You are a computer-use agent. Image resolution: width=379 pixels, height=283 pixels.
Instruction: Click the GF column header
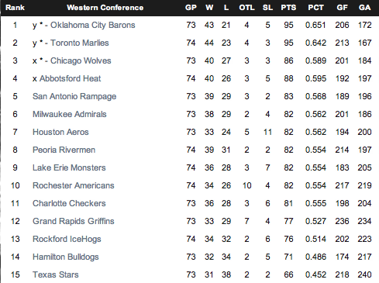click(342, 8)
